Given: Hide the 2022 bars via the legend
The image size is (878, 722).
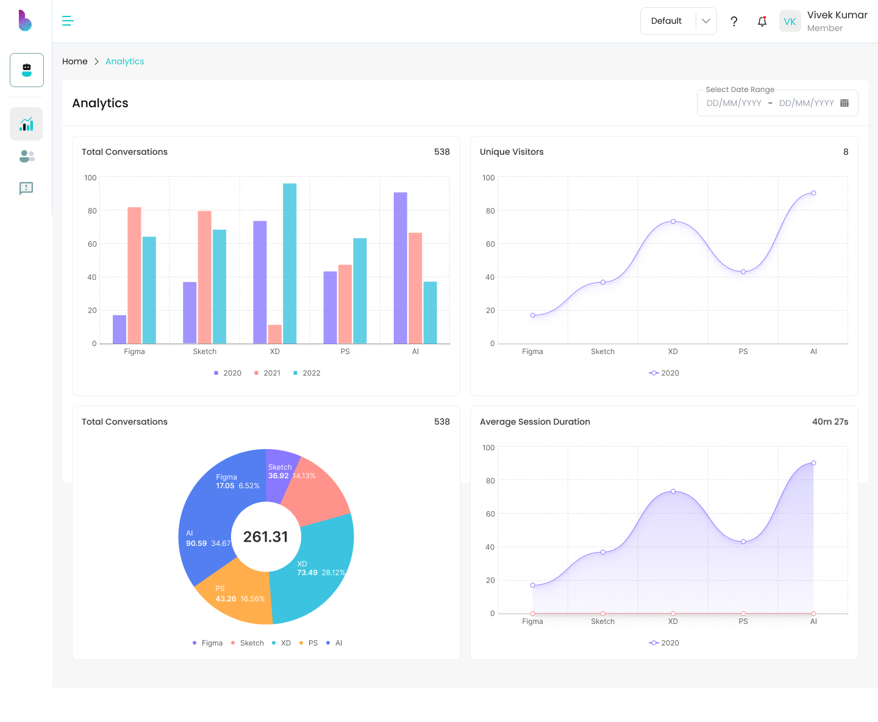Looking at the screenshot, I should click(x=307, y=373).
